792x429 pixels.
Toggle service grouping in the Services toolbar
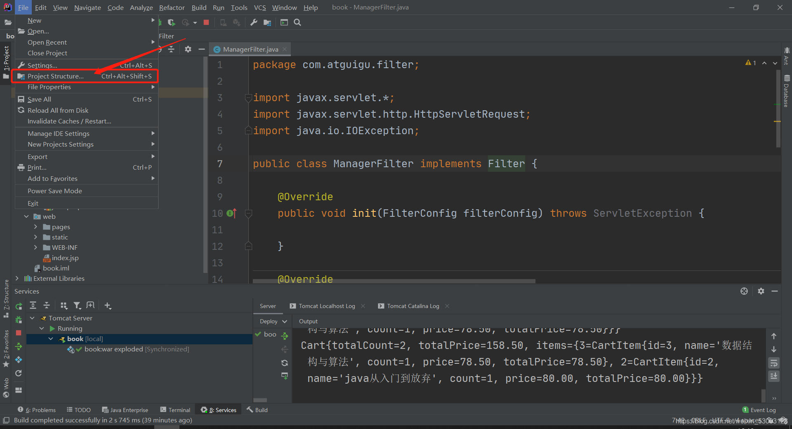pyautogui.click(x=64, y=305)
